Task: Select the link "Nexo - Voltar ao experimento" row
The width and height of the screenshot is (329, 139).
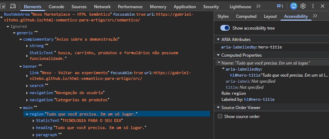Action: pyautogui.click(x=110, y=76)
